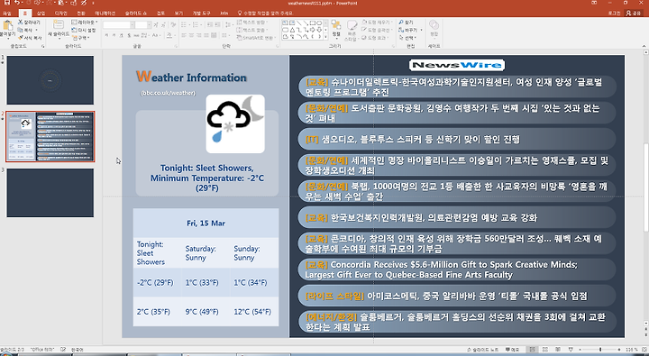Toggle comments pane (메모)
Viewport: 649px width, 356px height.
(x=512, y=350)
